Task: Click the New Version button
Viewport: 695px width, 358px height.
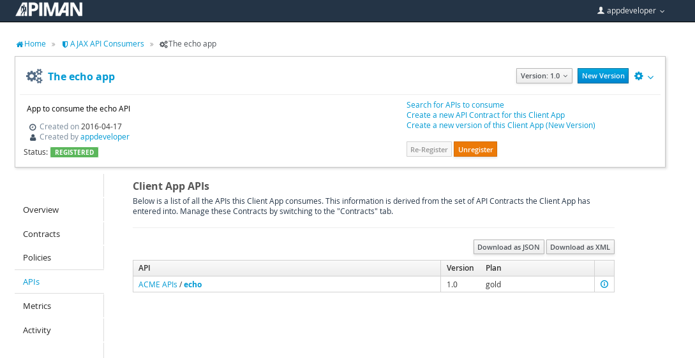Action: [603, 76]
